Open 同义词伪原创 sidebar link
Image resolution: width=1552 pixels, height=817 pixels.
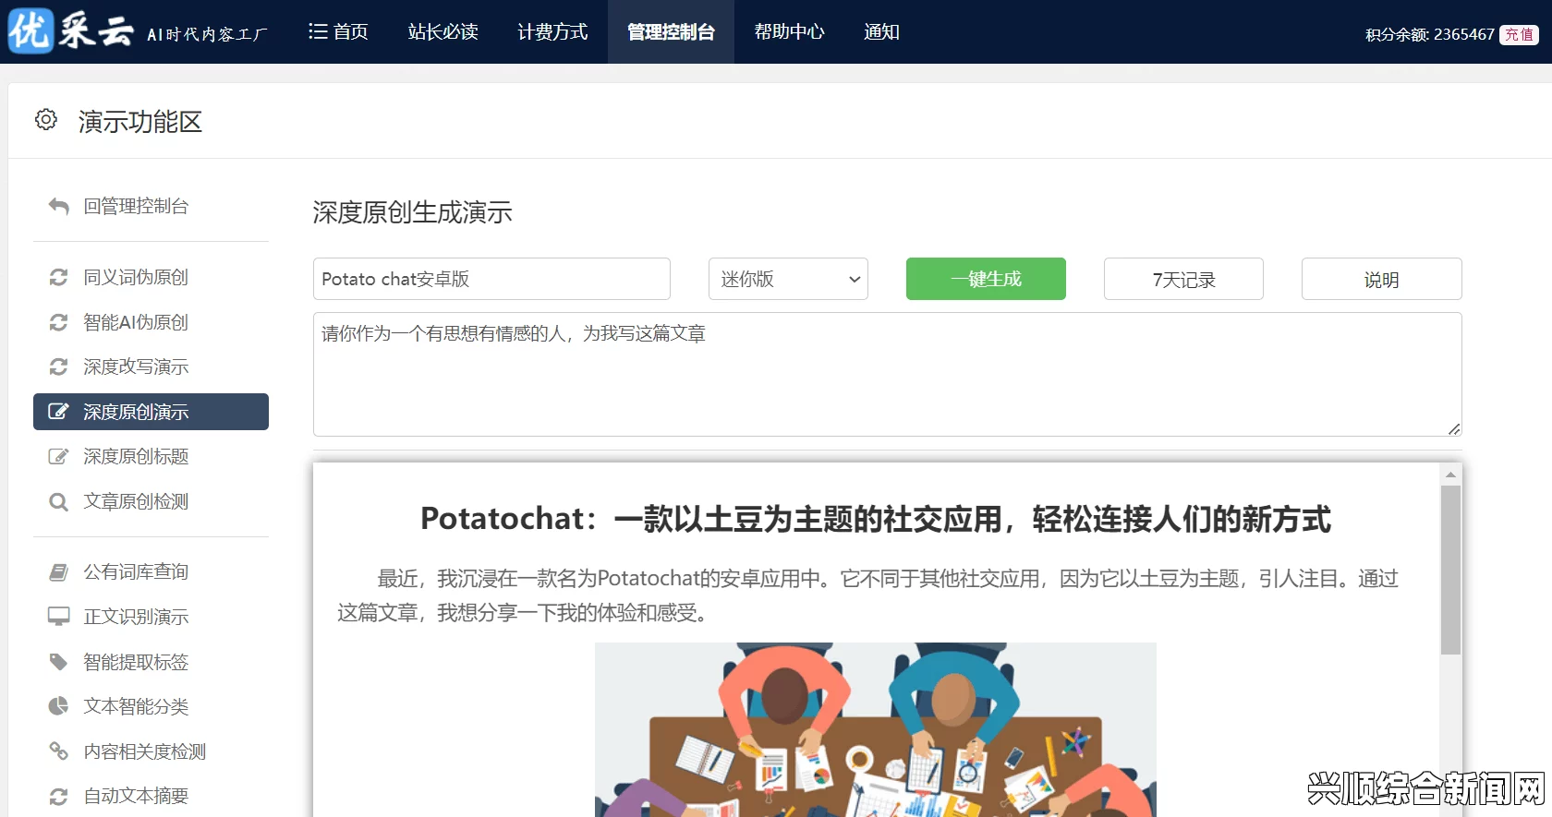(136, 277)
